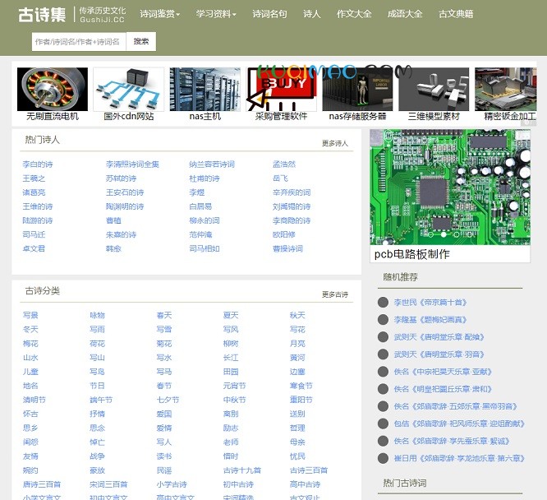The image size is (547, 500).
Task: Click the 更多诗人 link
Action: 335,143
